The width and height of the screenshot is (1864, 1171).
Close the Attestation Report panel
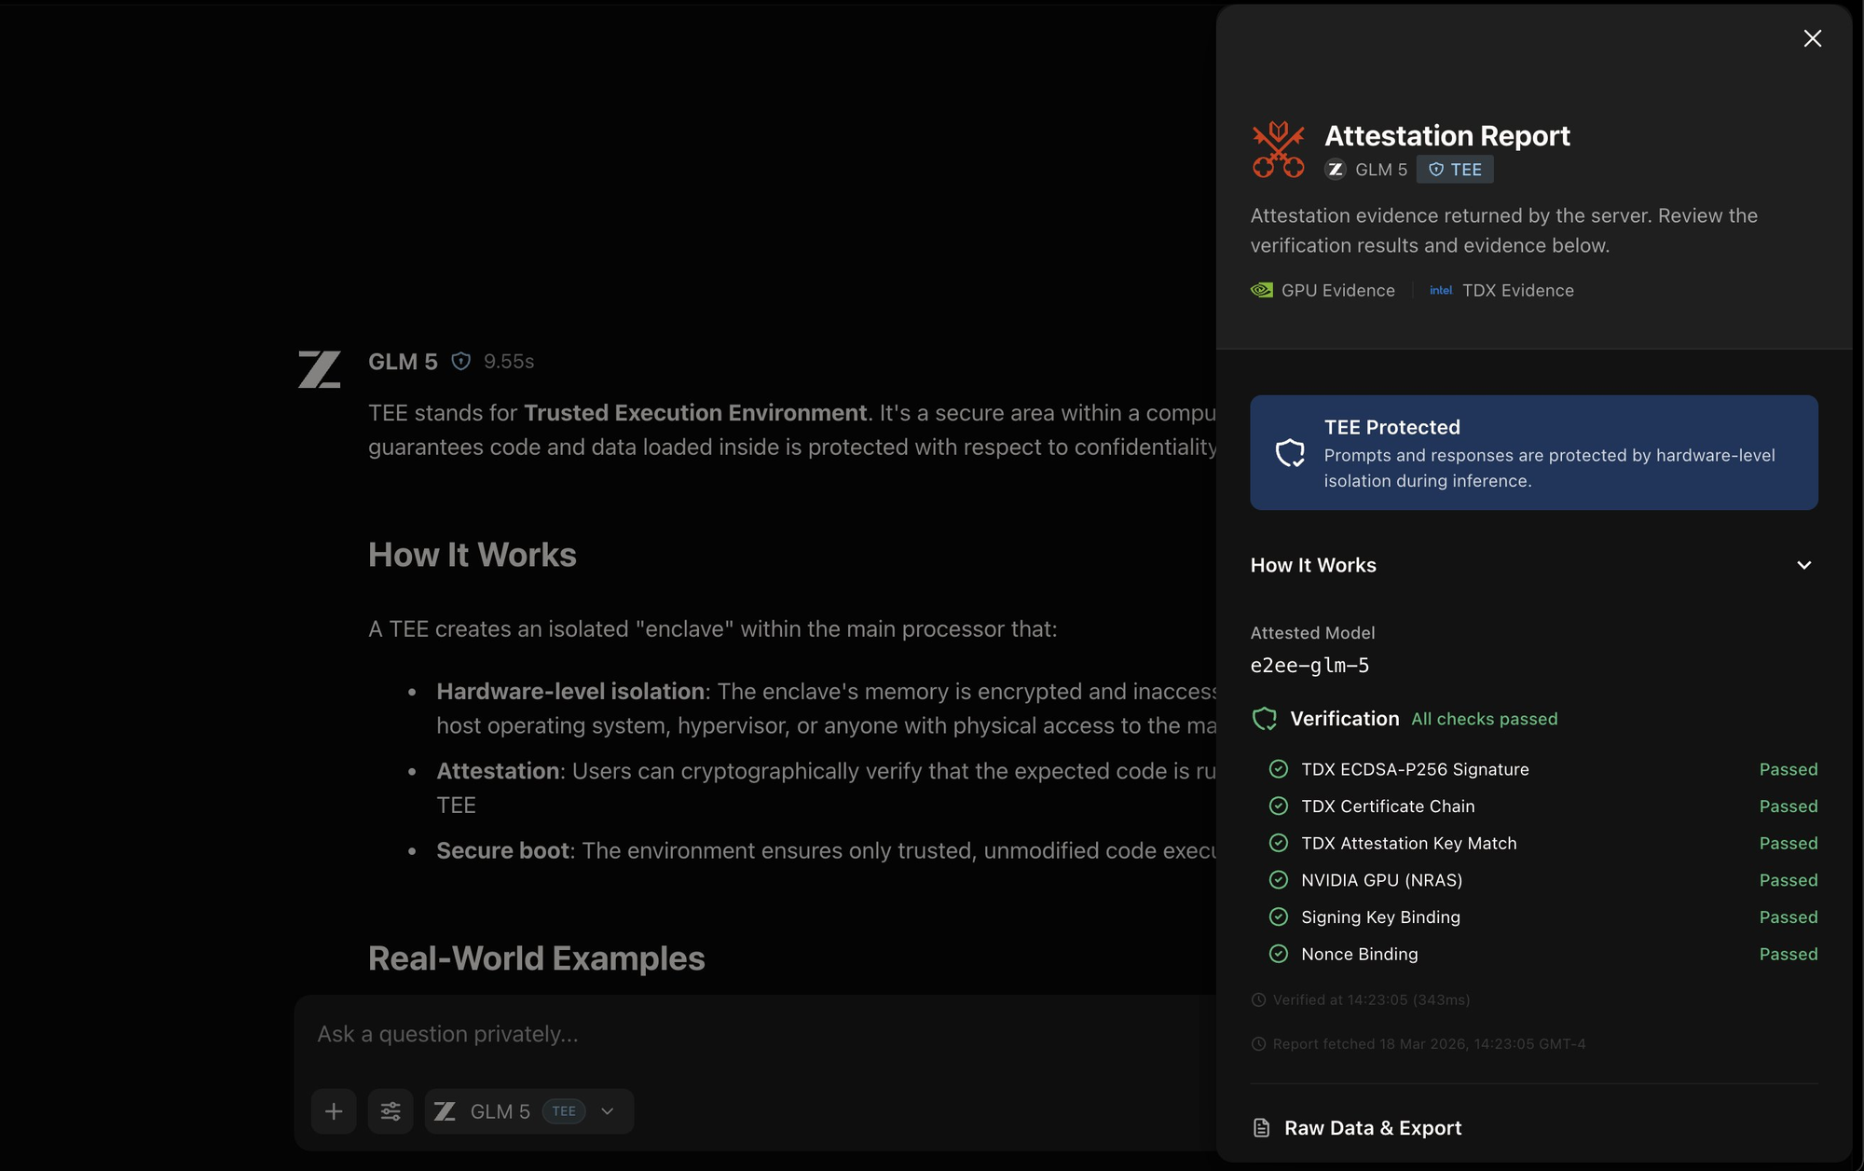coord(1812,38)
